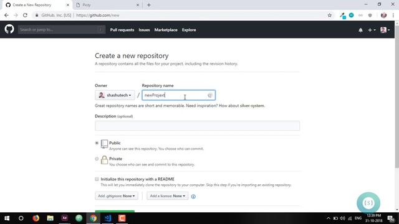
Task: Go to Marketplace
Action: [x=166, y=30]
